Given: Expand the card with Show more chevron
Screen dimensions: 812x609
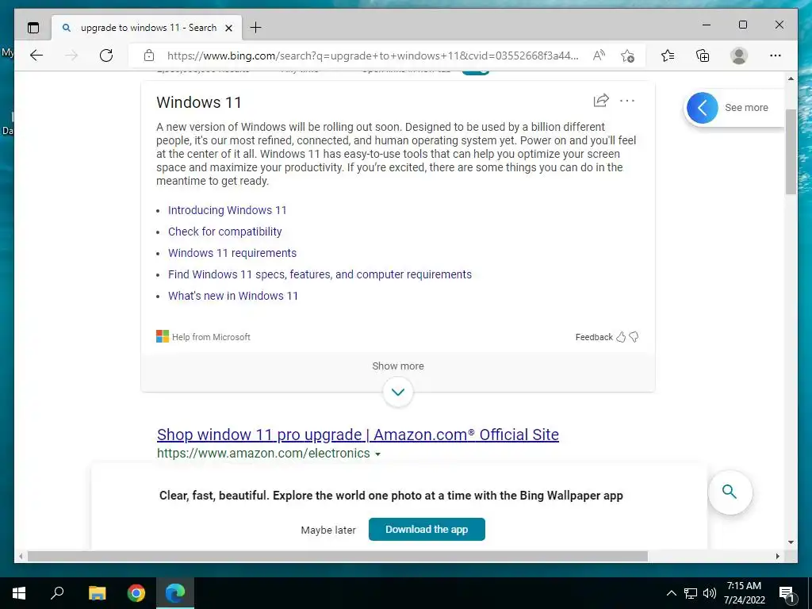Looking at the screenshot, I should (x=398, y=392).
